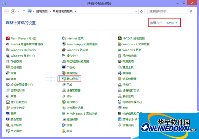Click the 控制面板 breadcrumb in address bar
199x139 pixels.
click(42, 11)
